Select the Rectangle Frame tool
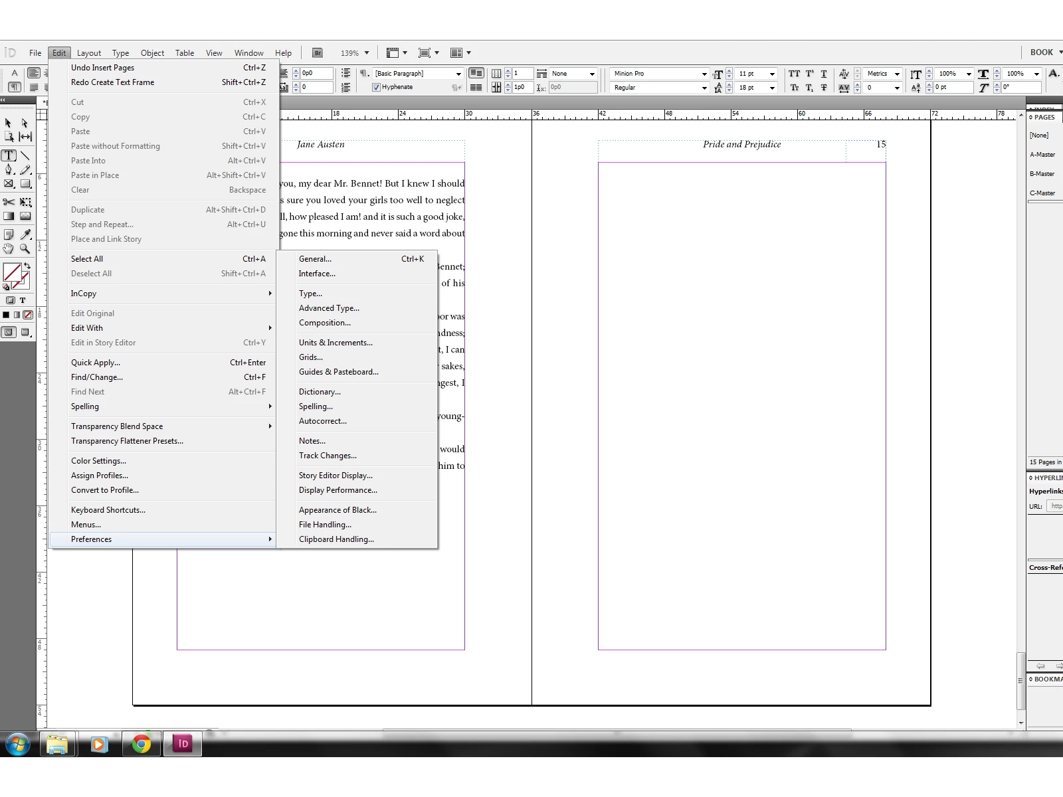The image size is (1063, 797). pyautogui.click(x=9, y=184)
